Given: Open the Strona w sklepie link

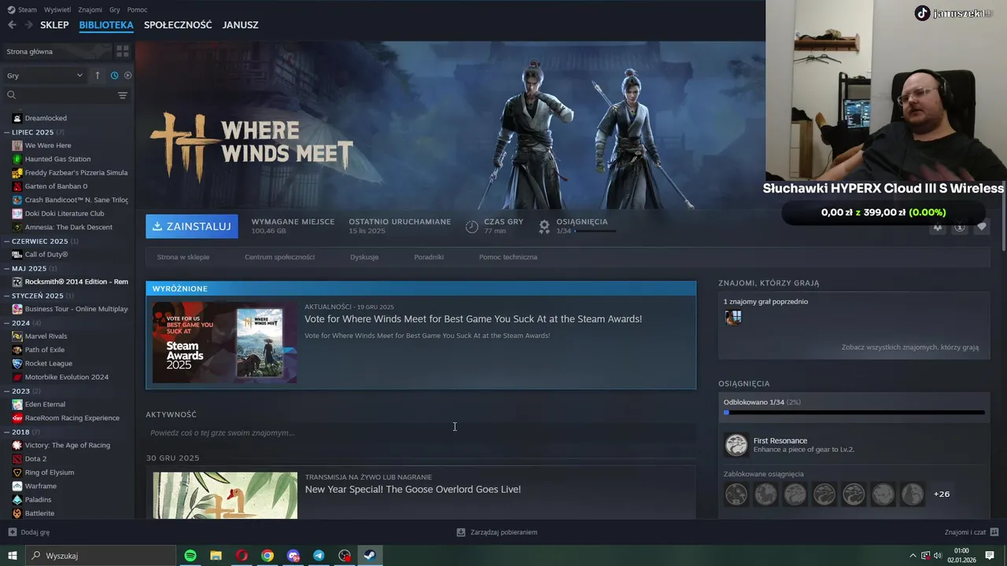Looking at the screenshot, I should pos(183,257).
